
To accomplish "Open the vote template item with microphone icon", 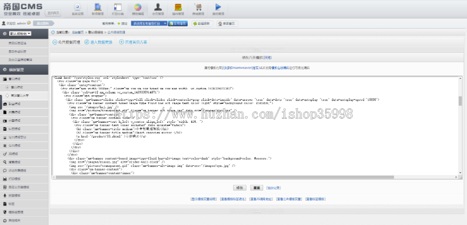I will (24, 195).
